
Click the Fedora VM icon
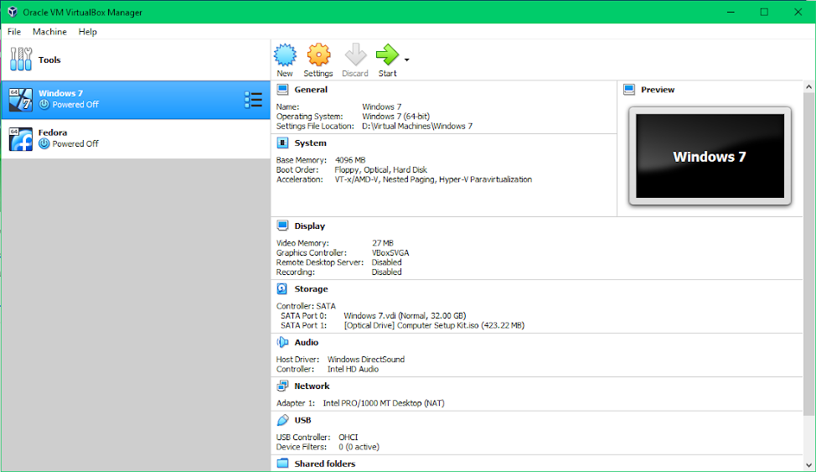coord(21,138)
